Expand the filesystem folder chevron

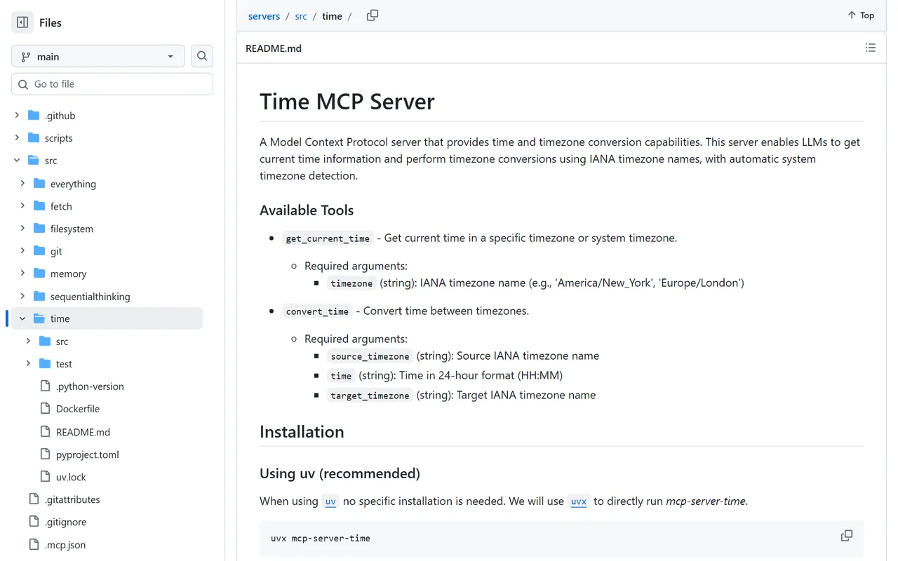click(x=22, y=228)
